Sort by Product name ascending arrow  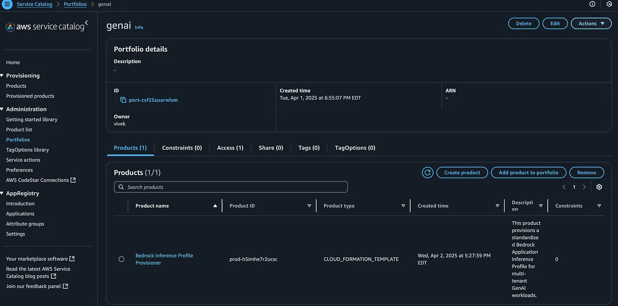(x=215, y=206)
